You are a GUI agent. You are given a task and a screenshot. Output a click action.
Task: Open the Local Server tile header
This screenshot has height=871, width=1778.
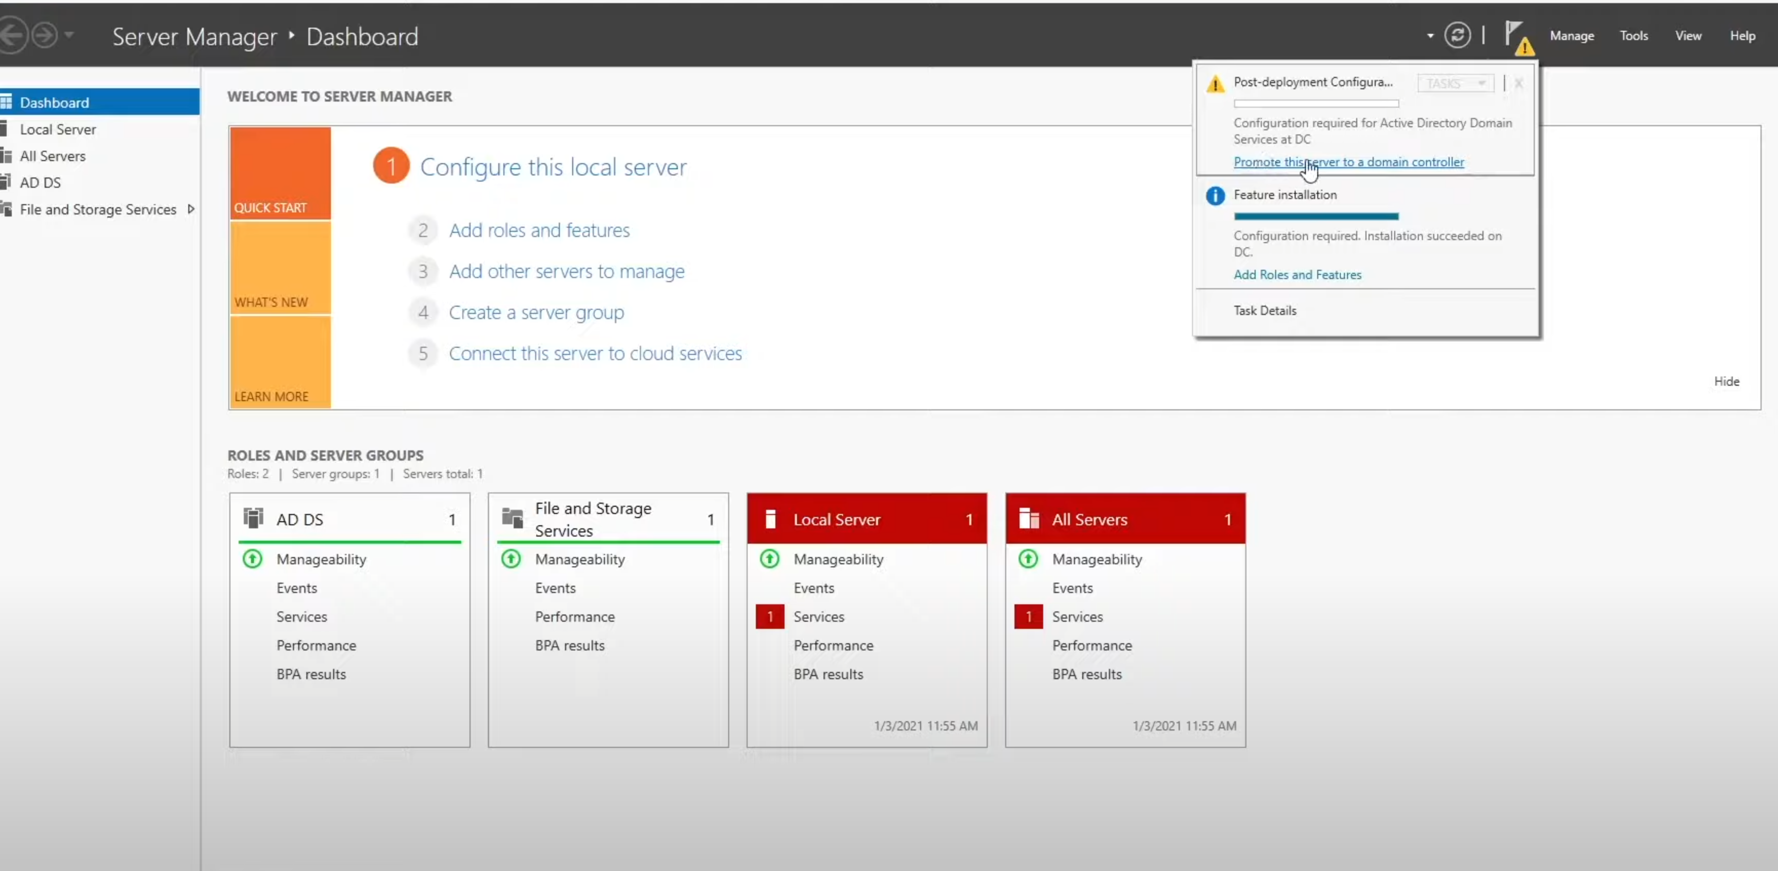pyautogui.click(x=867, y=519)
